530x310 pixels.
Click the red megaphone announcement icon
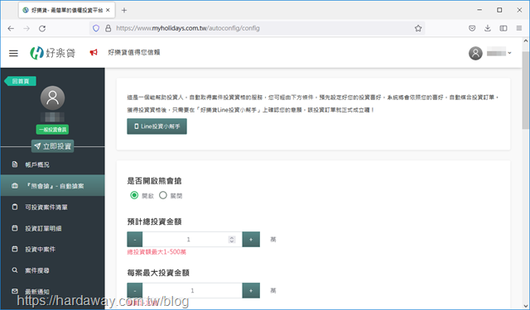point(94,52)
